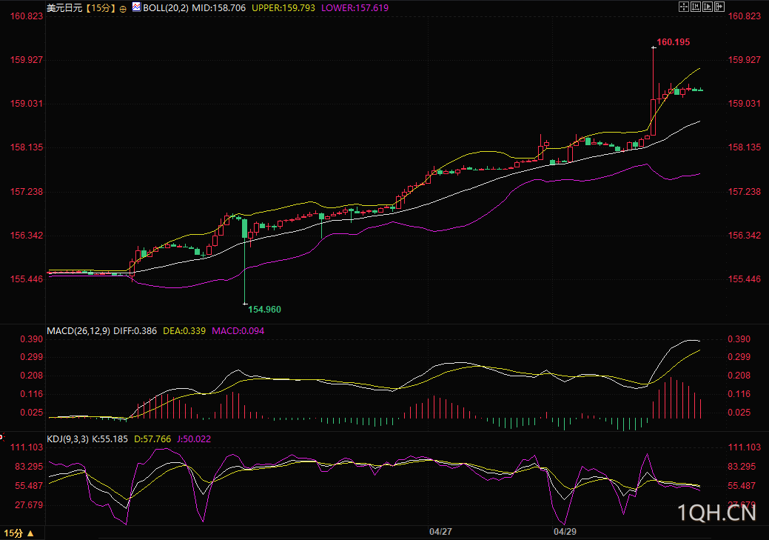Click the step-backward chart icon
Image resolution: width=769 pixels, height=540 pixels.
[696, 7]
